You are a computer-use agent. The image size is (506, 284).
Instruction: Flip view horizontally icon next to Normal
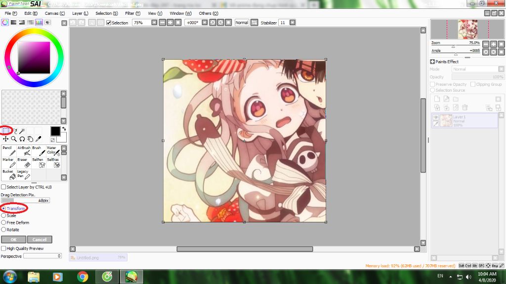point(254,23)
